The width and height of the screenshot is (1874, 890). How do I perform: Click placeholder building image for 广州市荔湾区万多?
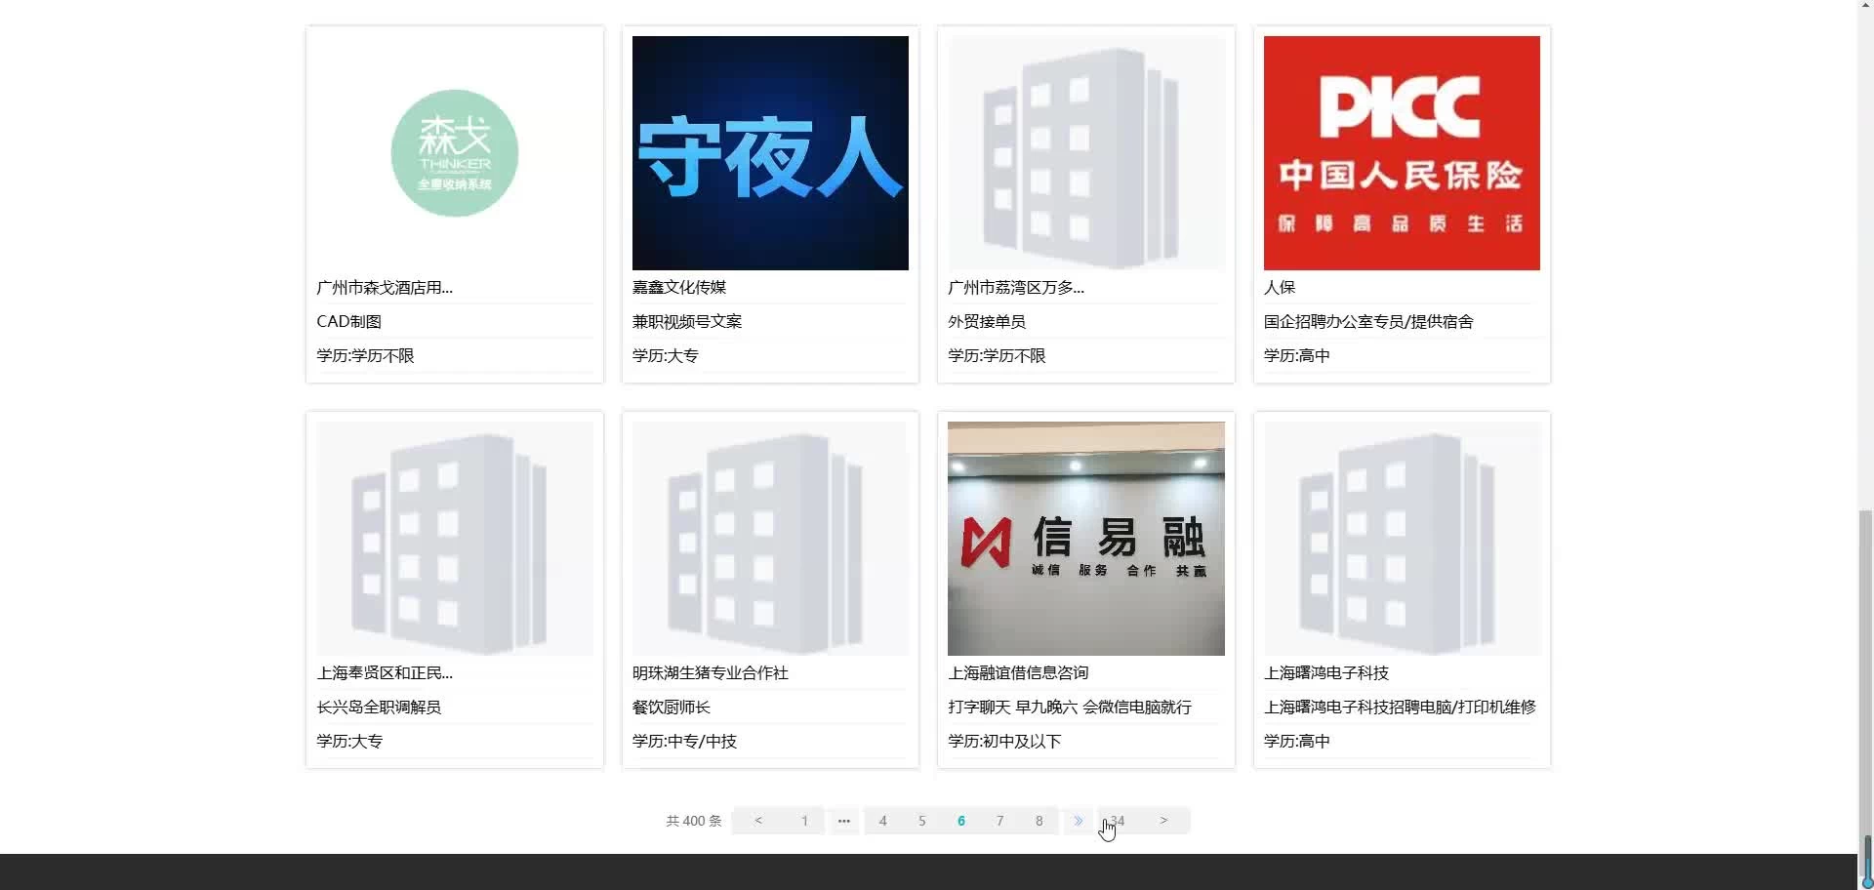click(1085, 153)
